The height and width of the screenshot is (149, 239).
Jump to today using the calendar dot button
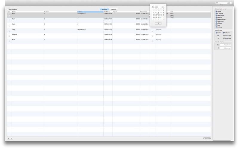pos(162,7)
